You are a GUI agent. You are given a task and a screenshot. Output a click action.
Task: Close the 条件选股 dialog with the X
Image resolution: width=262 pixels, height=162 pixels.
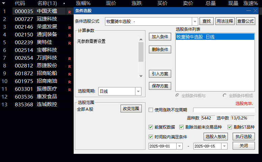click(x=255, y=11)
